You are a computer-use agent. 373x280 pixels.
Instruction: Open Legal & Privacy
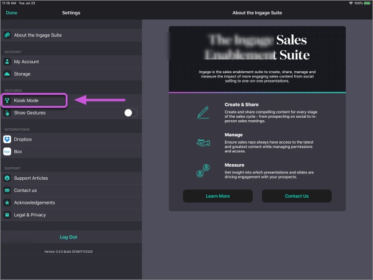tap(71, 215)
